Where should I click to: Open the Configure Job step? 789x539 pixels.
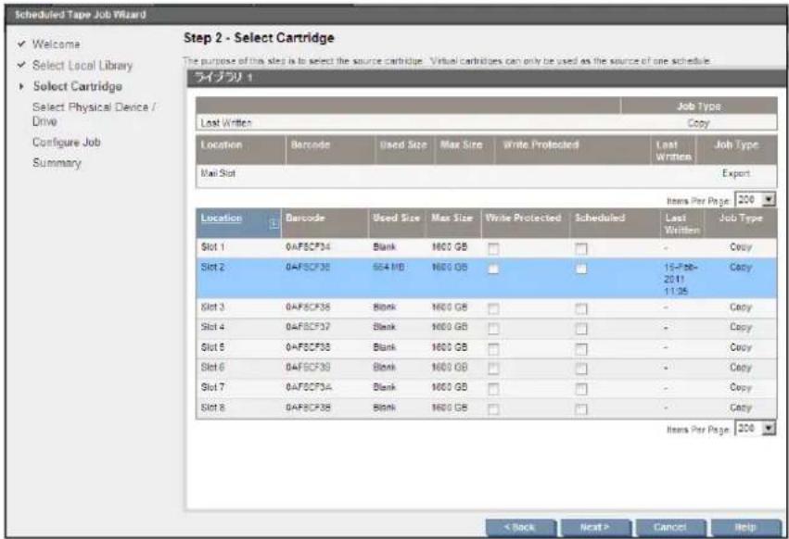[67, 143]
